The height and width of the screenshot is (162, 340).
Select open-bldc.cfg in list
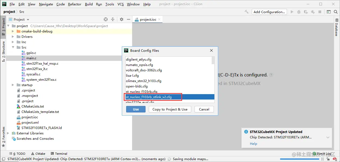[168, 86]
